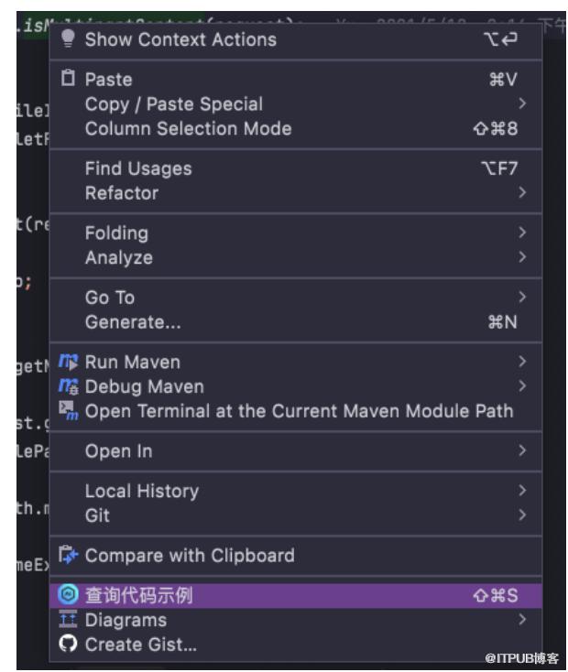Viewport: 568px width, 672px height.
Task: Click the Show Context Actions lightbulb icon
Action: pyautogui.click(x=68, y=39)
